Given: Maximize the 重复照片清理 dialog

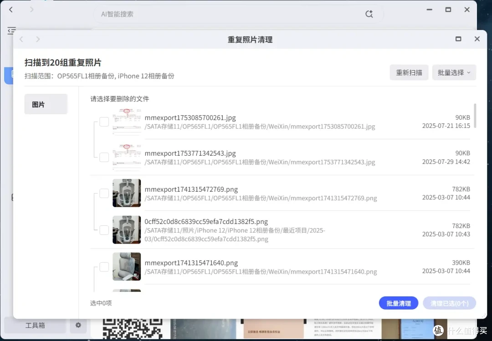Looking at the screenshot, I should click(458, 39).
